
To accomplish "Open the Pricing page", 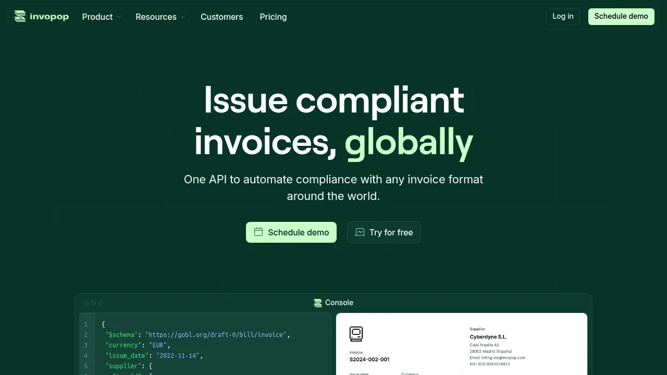I will pos(273,17).
